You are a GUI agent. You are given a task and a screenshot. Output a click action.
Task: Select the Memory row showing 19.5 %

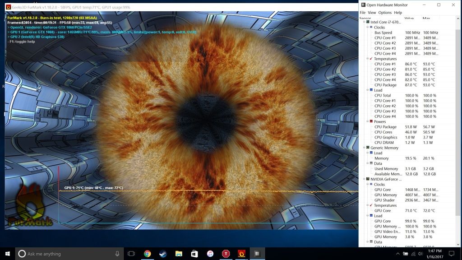coord(407,158)
